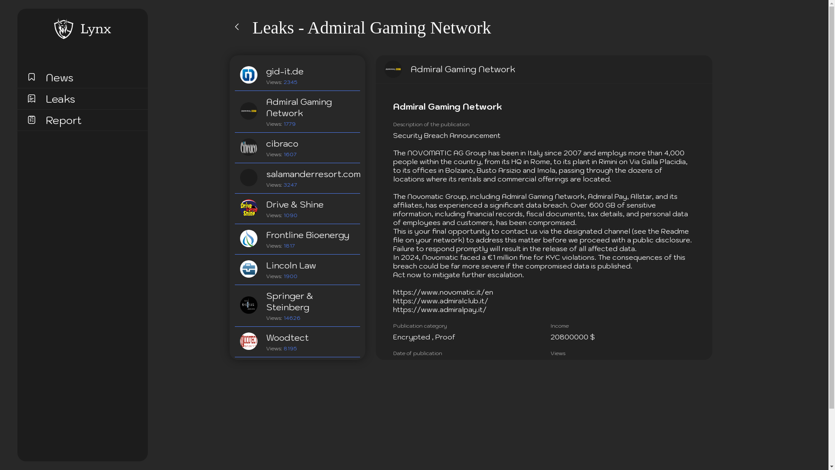Click the admiralclub.it URL

(440, 301)
